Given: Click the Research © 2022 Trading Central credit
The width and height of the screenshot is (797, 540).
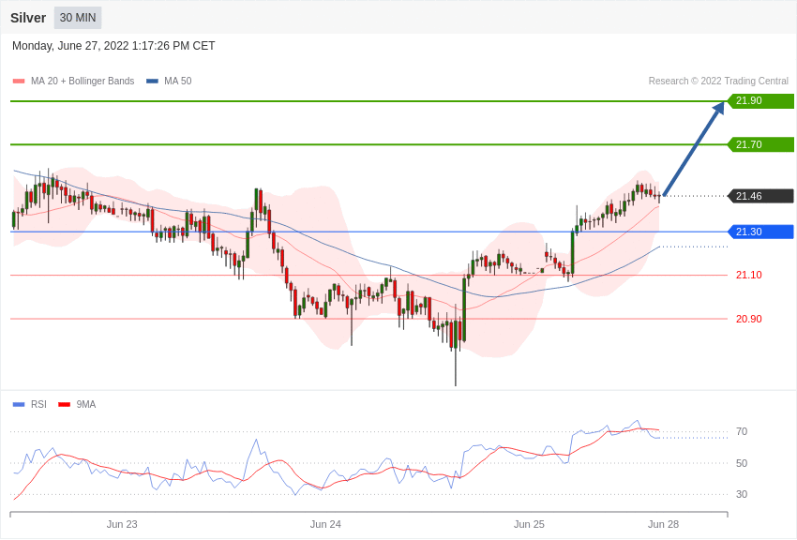Looking at the screenshot, I should (718, 81).
